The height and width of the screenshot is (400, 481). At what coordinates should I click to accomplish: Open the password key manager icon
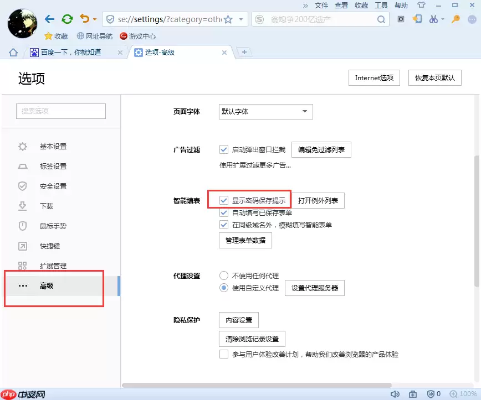457,19
